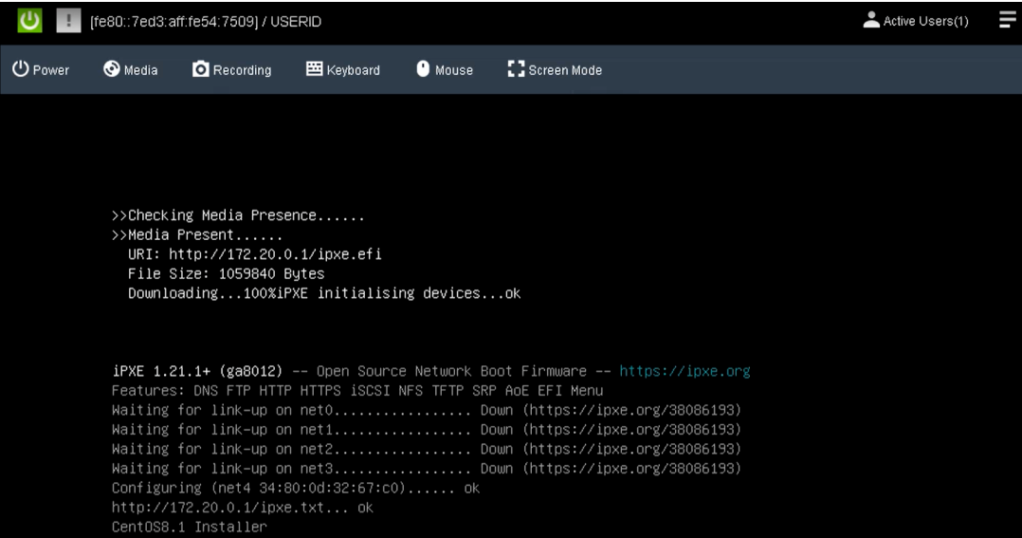Click the Active Users(1) indicator
This screenshot has height=538, width=1022.
(916, 21)
